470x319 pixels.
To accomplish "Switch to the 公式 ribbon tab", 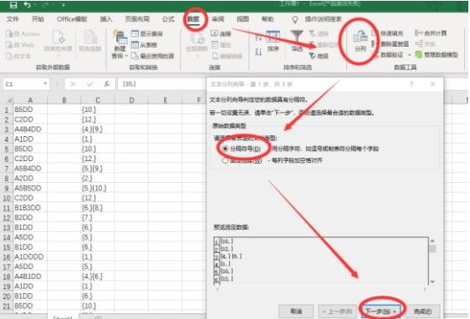I will (x=168, y=19).
